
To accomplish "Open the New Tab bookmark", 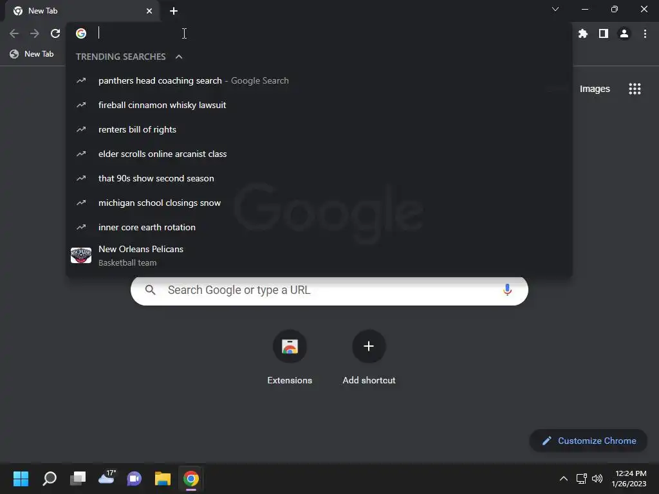I will pyautogui.click(x=32, y=54).
